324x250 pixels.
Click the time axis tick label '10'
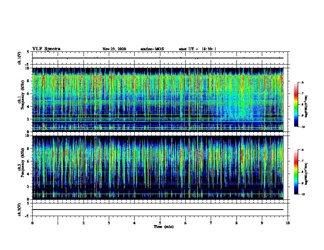(x=288, y=223)
